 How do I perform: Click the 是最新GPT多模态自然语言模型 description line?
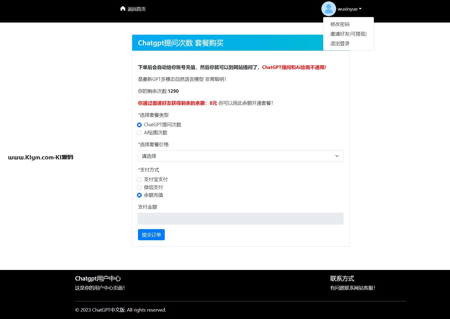point(182,79)
